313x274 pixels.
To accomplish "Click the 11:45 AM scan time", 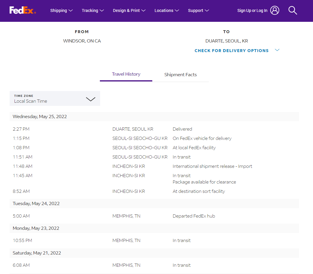I will point(22,175).
